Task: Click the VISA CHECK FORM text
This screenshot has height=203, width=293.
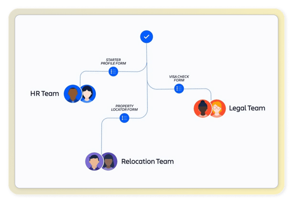Action: coord(179,78)
